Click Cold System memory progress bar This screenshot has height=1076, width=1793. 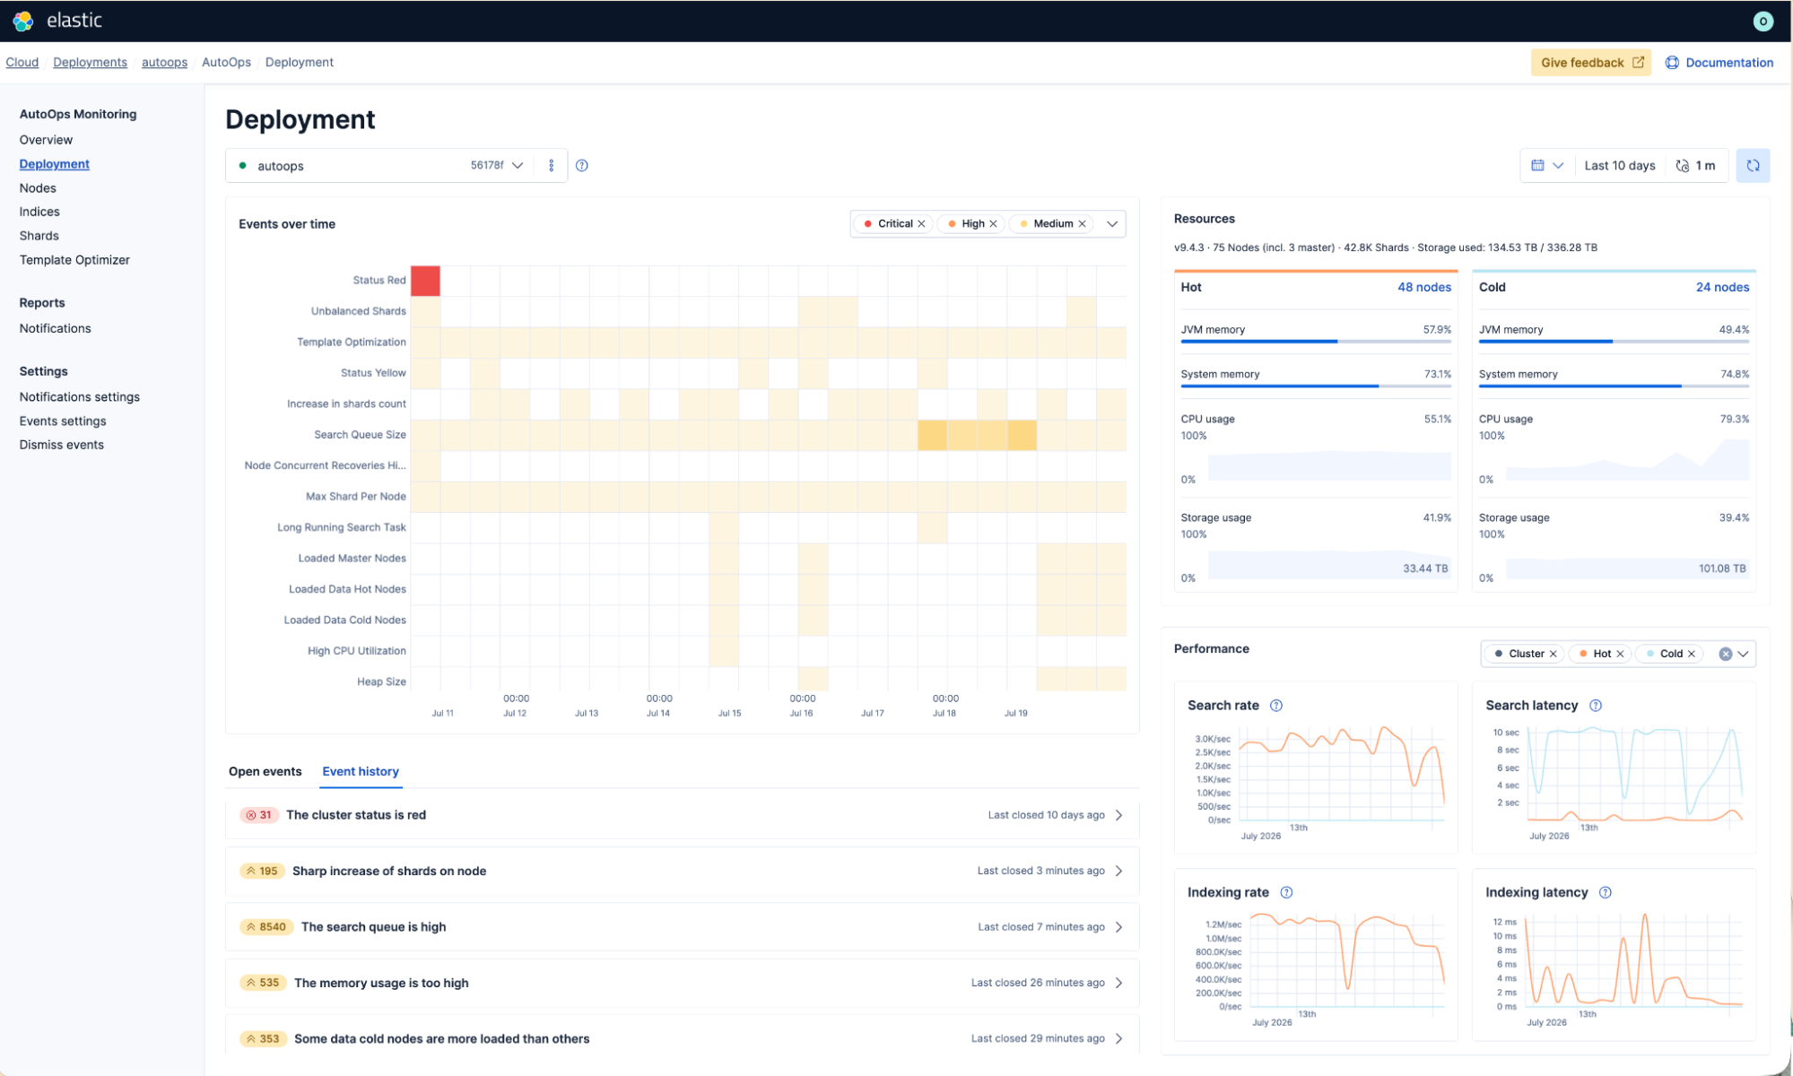click(1614, 386)
